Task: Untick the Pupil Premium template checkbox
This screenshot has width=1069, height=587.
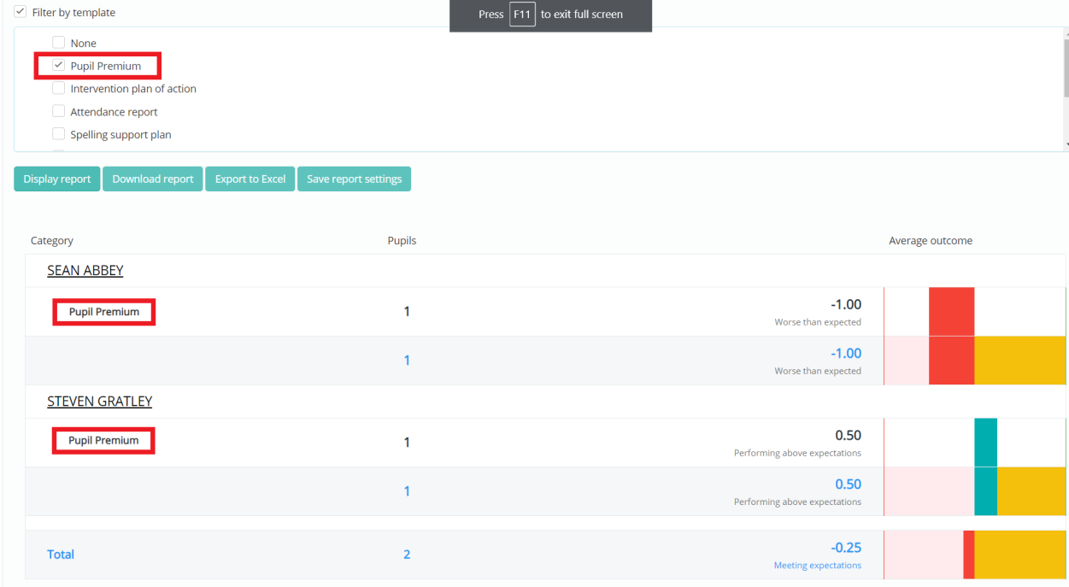Action: pyautogui.click(x=58, y=66)
